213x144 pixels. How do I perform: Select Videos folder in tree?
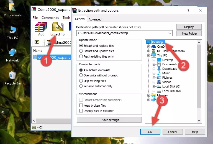coord(166,82)
